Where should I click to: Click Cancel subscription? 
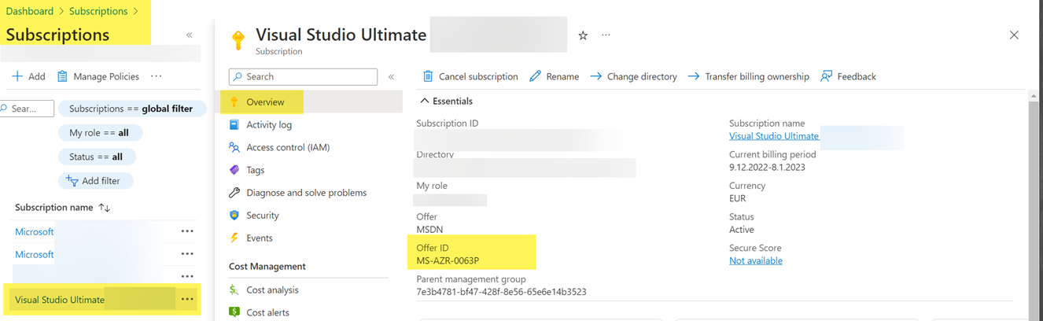click(470, 76)
